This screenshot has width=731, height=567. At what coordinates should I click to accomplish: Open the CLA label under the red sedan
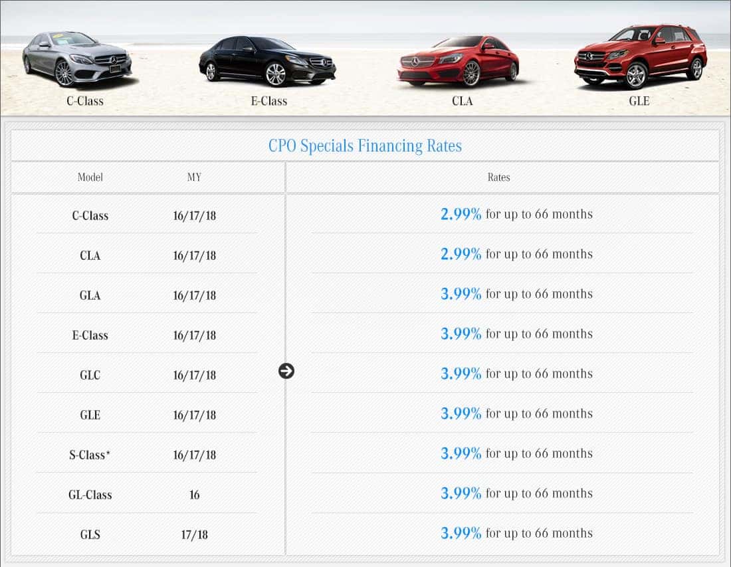click(x=463, y=101)
